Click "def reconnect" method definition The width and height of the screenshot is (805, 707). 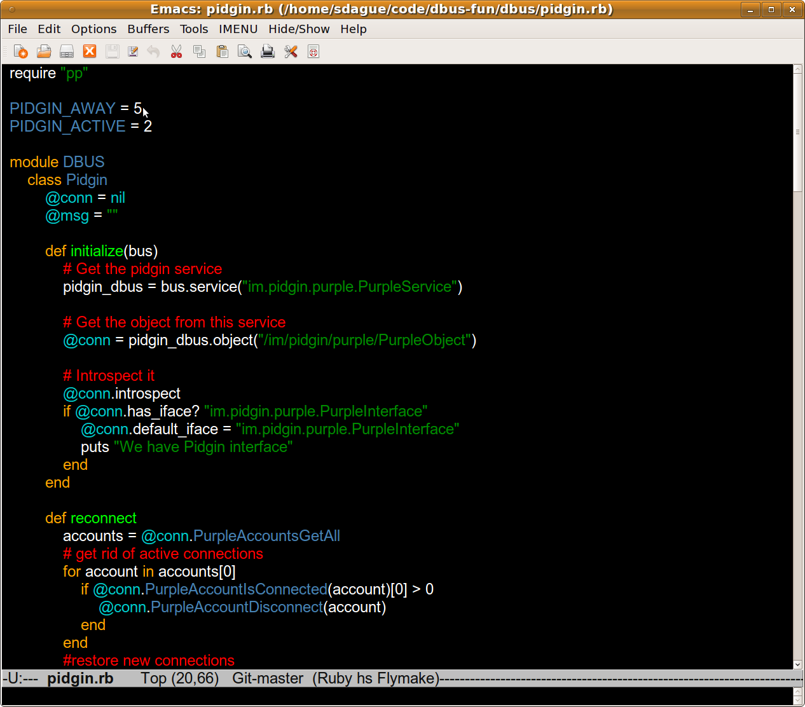(91, 518)
